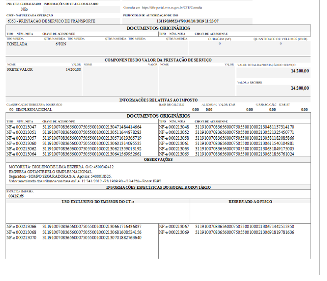The image size is (327, 281).
Task: Click 'EMPRESA OPTANTE PELO SIMPLES NACIONAL' line
Action: [x=51, y=172]
